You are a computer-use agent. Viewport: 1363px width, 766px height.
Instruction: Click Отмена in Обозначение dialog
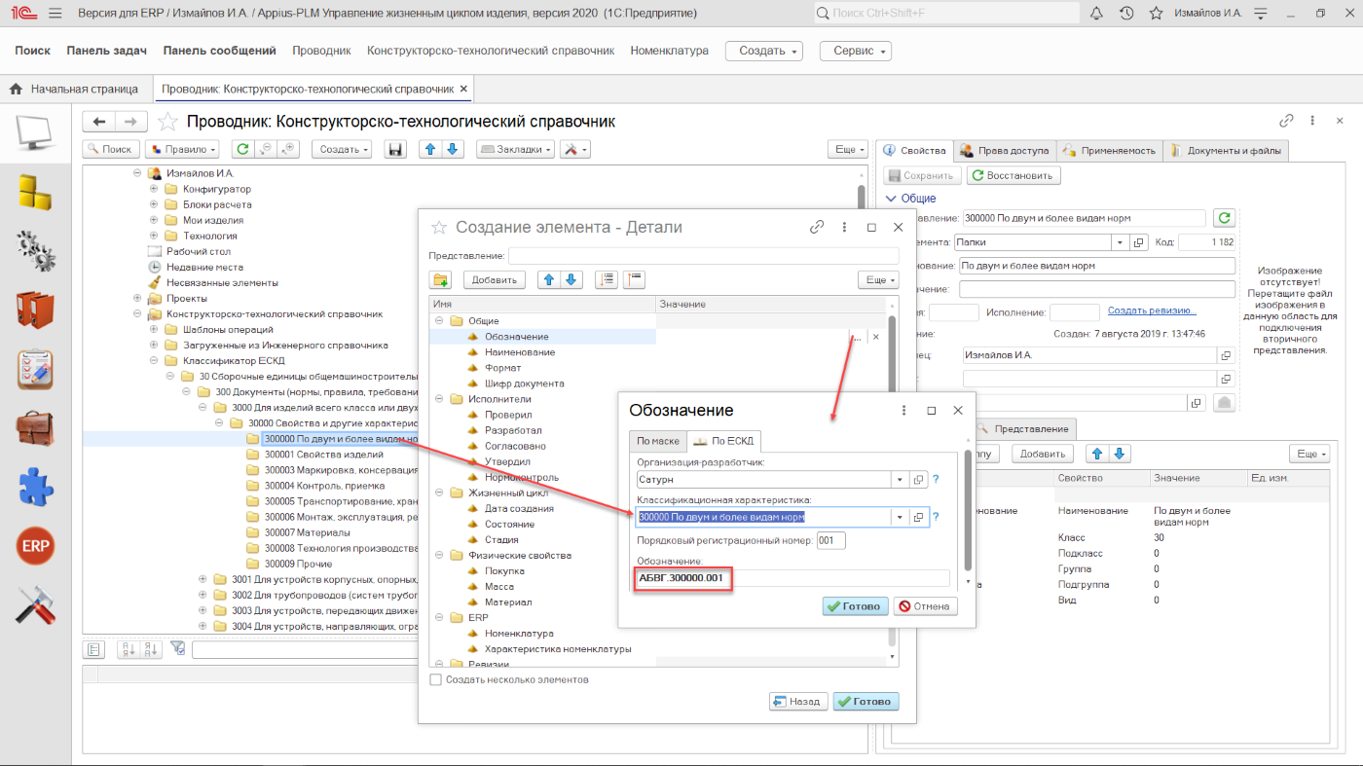tap(925, 605)
